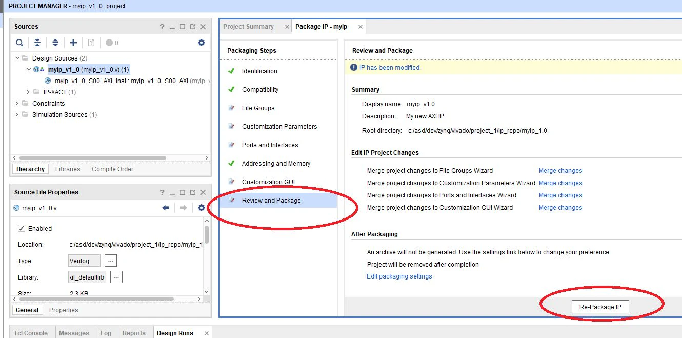Screen dimensions: 682x338
Task: Float the Source File Properties panel
Action: point(193,192)
